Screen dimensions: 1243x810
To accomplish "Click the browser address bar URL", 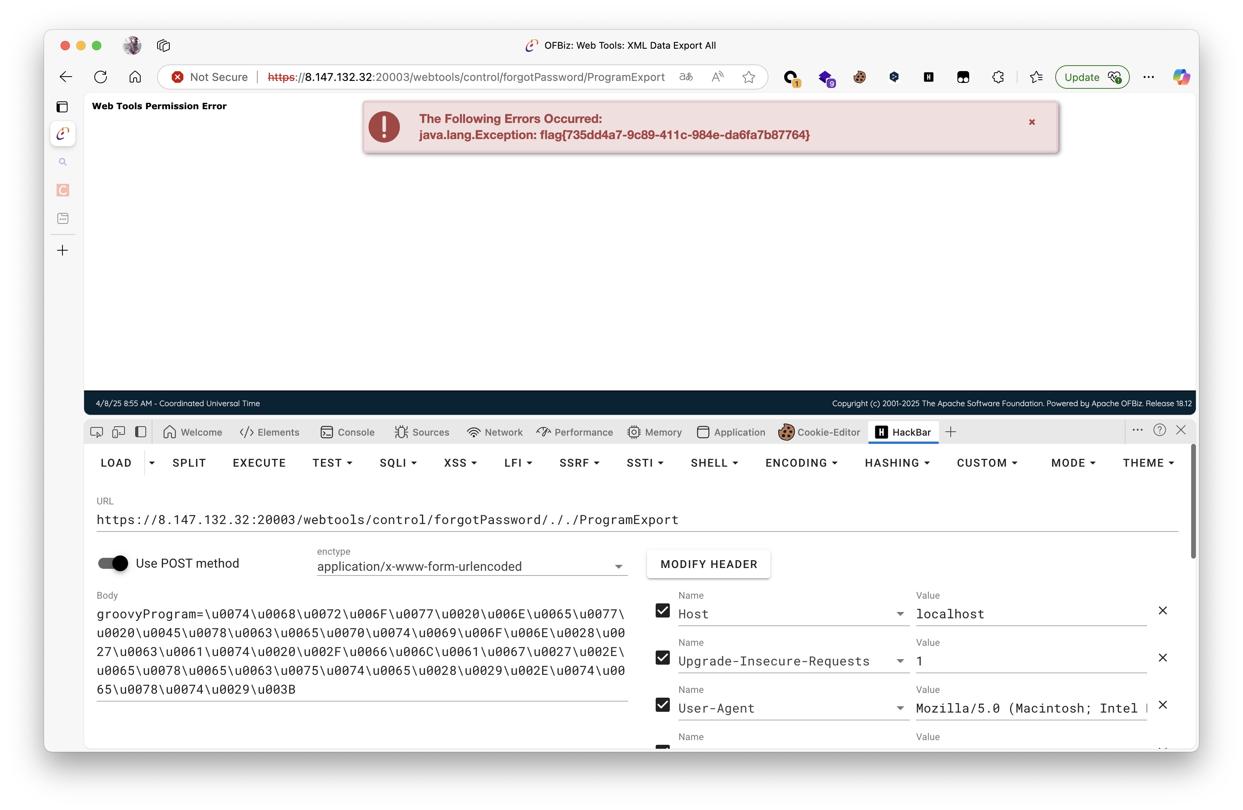I will coord(466,77).
